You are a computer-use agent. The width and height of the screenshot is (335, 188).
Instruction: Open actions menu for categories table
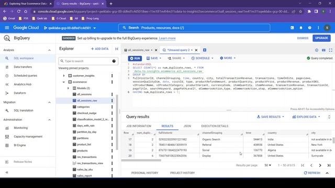click(112, 107)
